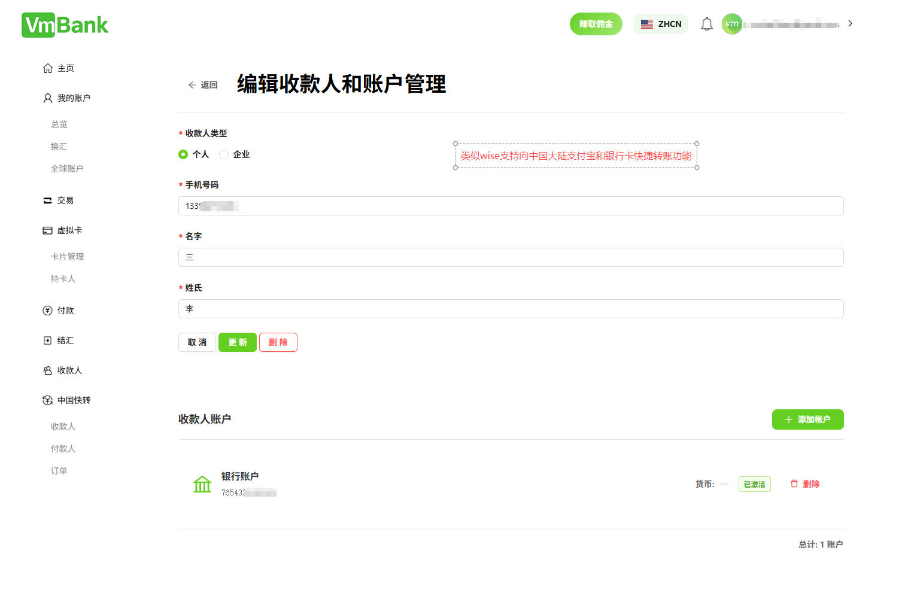Select the 收款人 payee icon in sidebar
Image resolution: width=908 pixels, height=596 pixels.
pos(48,370)
